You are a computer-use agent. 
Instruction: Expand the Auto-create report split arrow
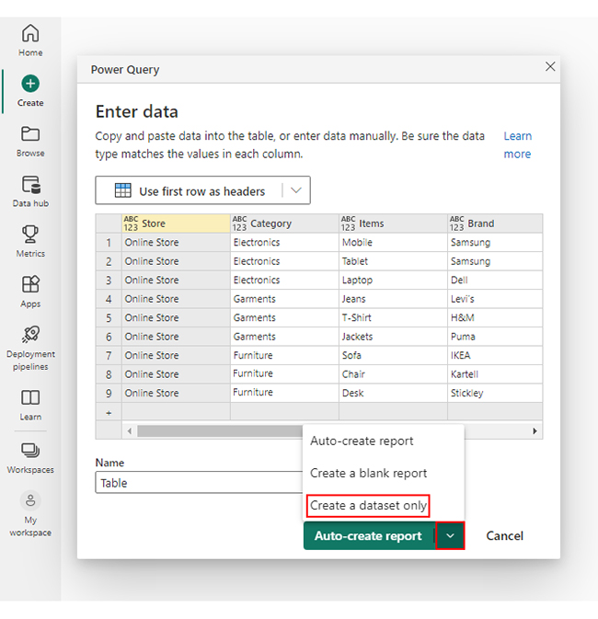click(x=450, y=535)
